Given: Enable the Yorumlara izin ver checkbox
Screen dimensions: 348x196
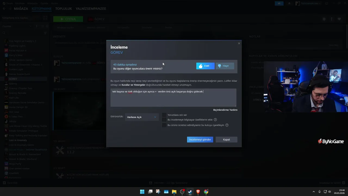Looking at the screenshot, I should pos(164,115).
